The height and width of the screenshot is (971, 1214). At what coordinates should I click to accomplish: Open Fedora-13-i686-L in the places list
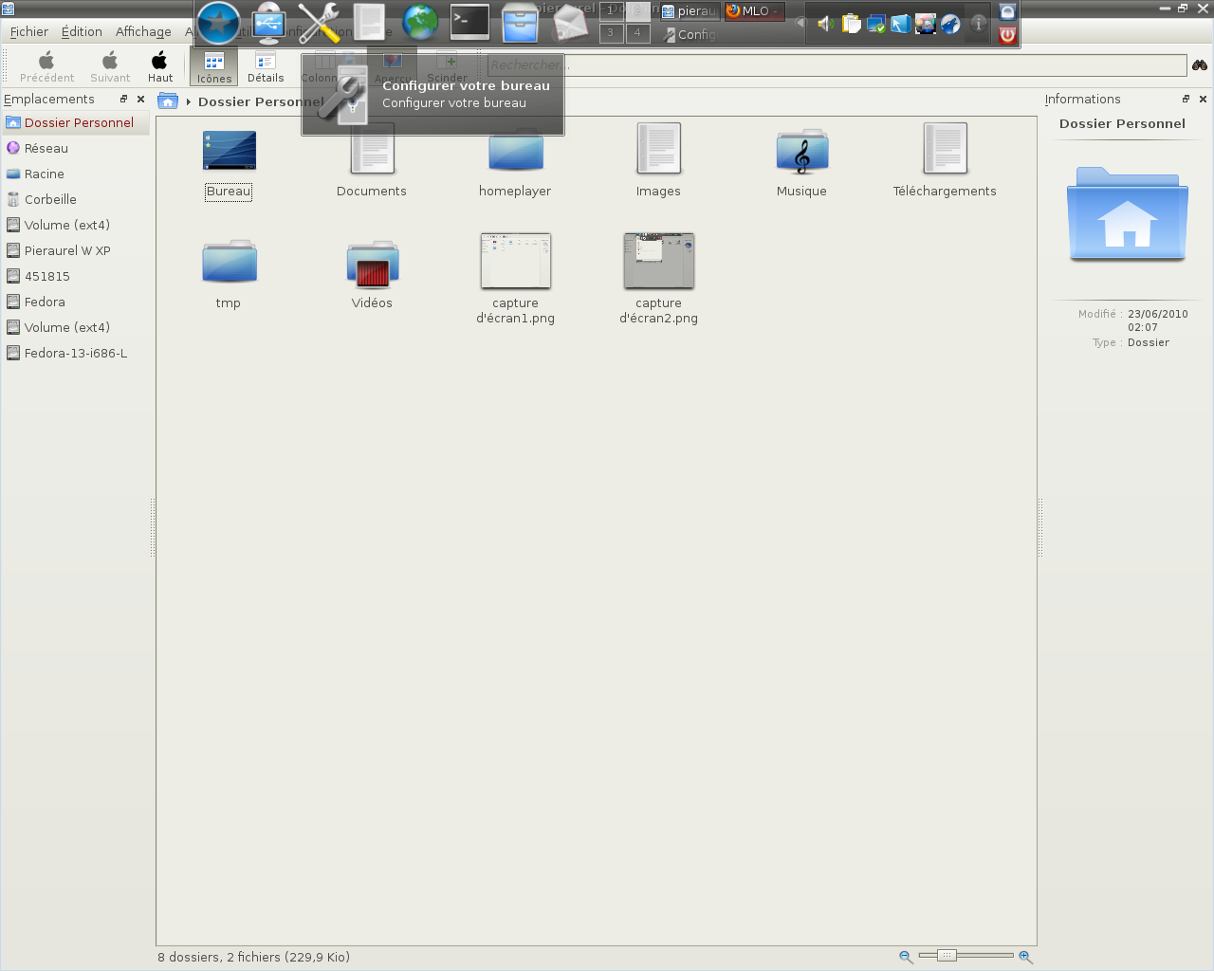coord(75,353)
